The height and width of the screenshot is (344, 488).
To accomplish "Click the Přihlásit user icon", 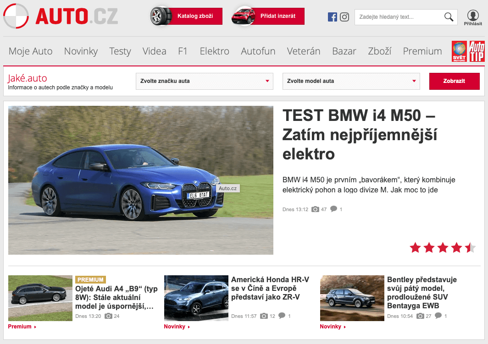I will pyautogui.click(x=473, y=17).
